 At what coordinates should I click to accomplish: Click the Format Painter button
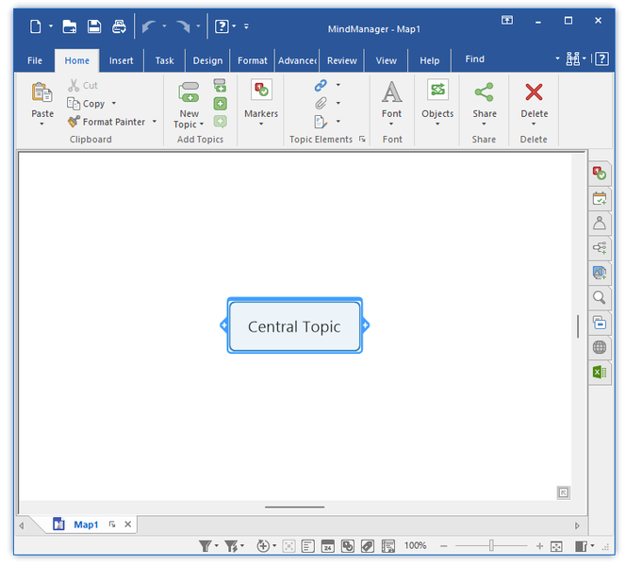pos(107,122)
